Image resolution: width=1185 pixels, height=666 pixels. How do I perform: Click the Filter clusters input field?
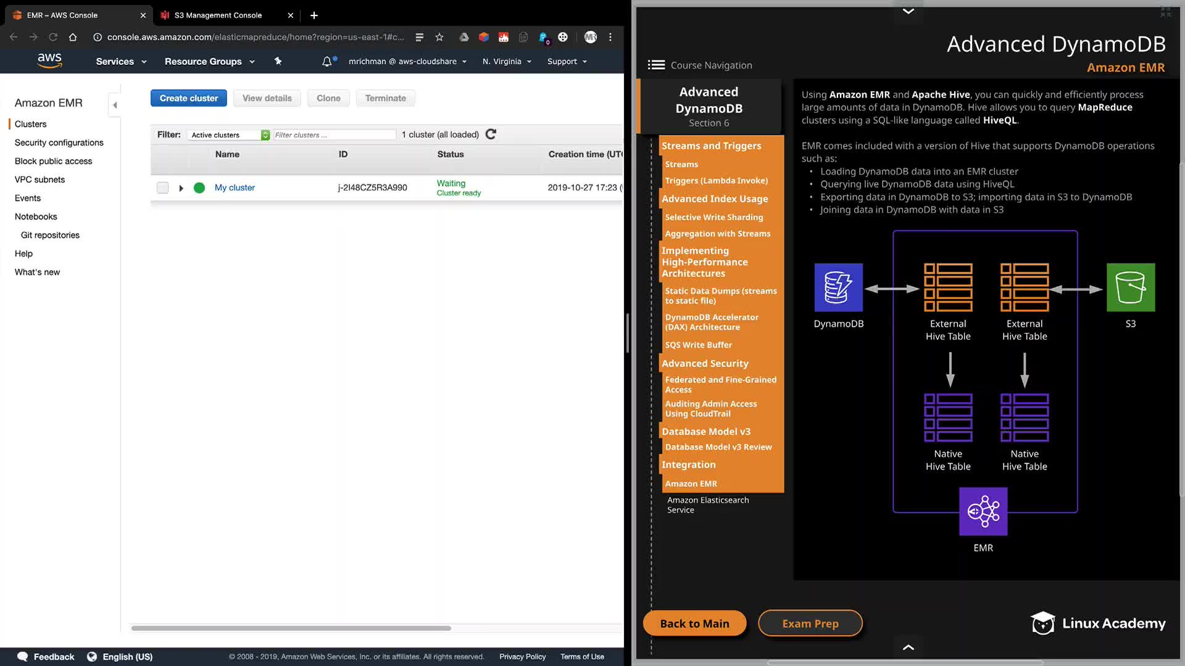334,135
